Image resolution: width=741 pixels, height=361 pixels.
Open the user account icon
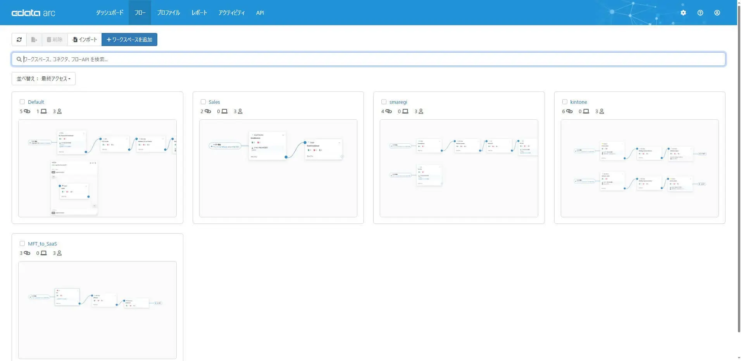(717, 13)
